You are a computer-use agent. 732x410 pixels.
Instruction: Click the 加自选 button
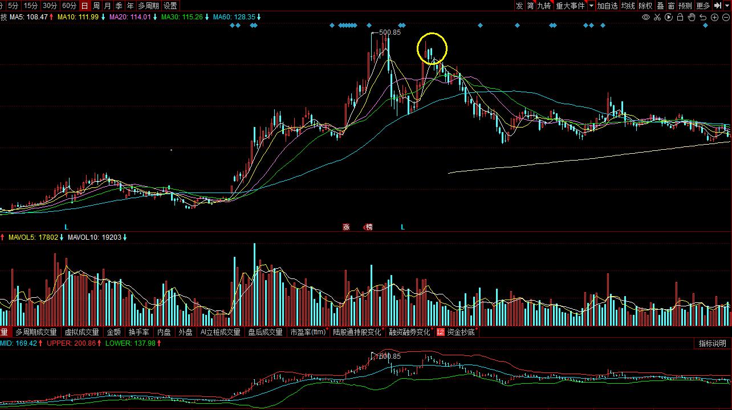click(608, 6)
